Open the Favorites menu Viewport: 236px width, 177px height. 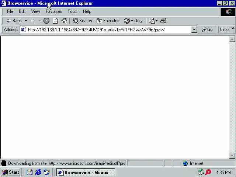pos(54,11)
